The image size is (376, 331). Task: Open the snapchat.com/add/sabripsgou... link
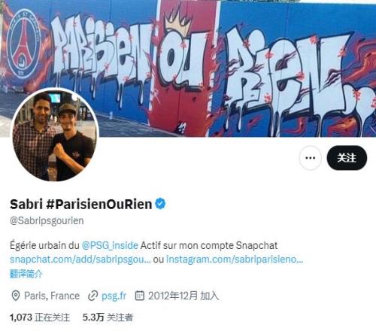click(x=80, y=260)
